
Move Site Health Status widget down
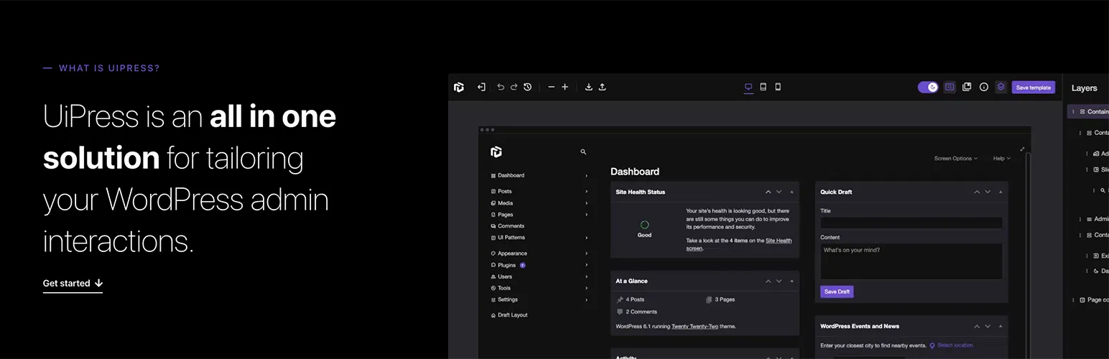(779, 192)
